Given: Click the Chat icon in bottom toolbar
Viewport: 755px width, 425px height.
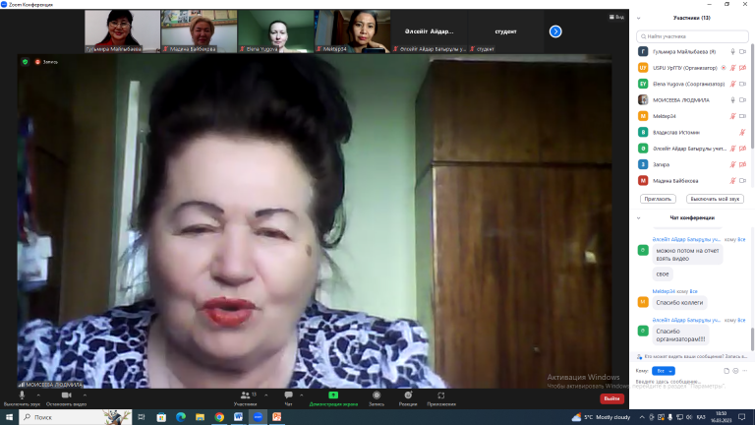Looking at the screenshot, I should [288, 395].
